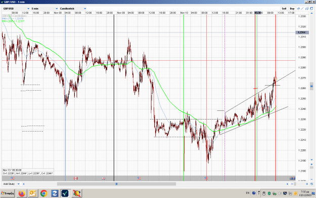Open the blue arrows sync app in taskbar
The width and height of the screenshot is (316, 198).
point(55,193)
